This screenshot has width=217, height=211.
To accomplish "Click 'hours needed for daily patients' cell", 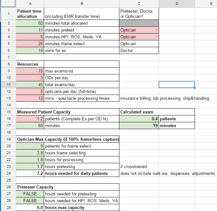I will (x=82, y=173).
